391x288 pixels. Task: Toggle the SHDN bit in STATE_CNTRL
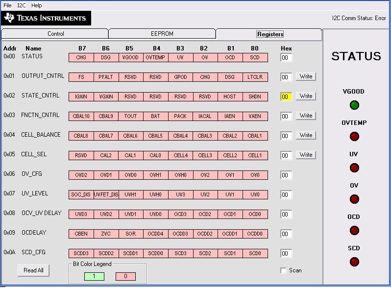click(x=255, y=96)
